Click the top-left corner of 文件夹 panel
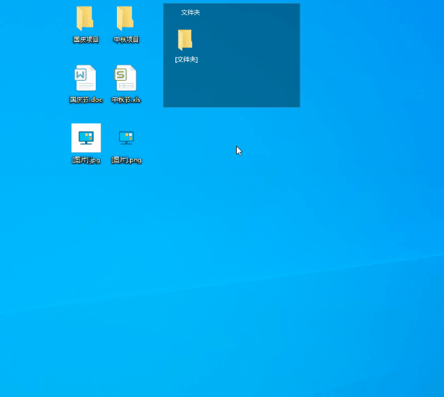 pyautogui.click(x=165, y=4)
